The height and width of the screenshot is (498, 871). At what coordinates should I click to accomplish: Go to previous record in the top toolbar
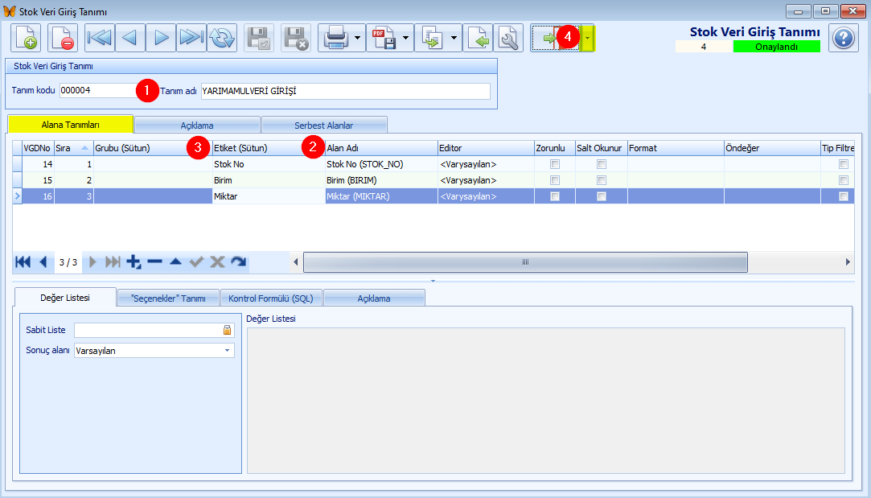[x=130, y=38]
